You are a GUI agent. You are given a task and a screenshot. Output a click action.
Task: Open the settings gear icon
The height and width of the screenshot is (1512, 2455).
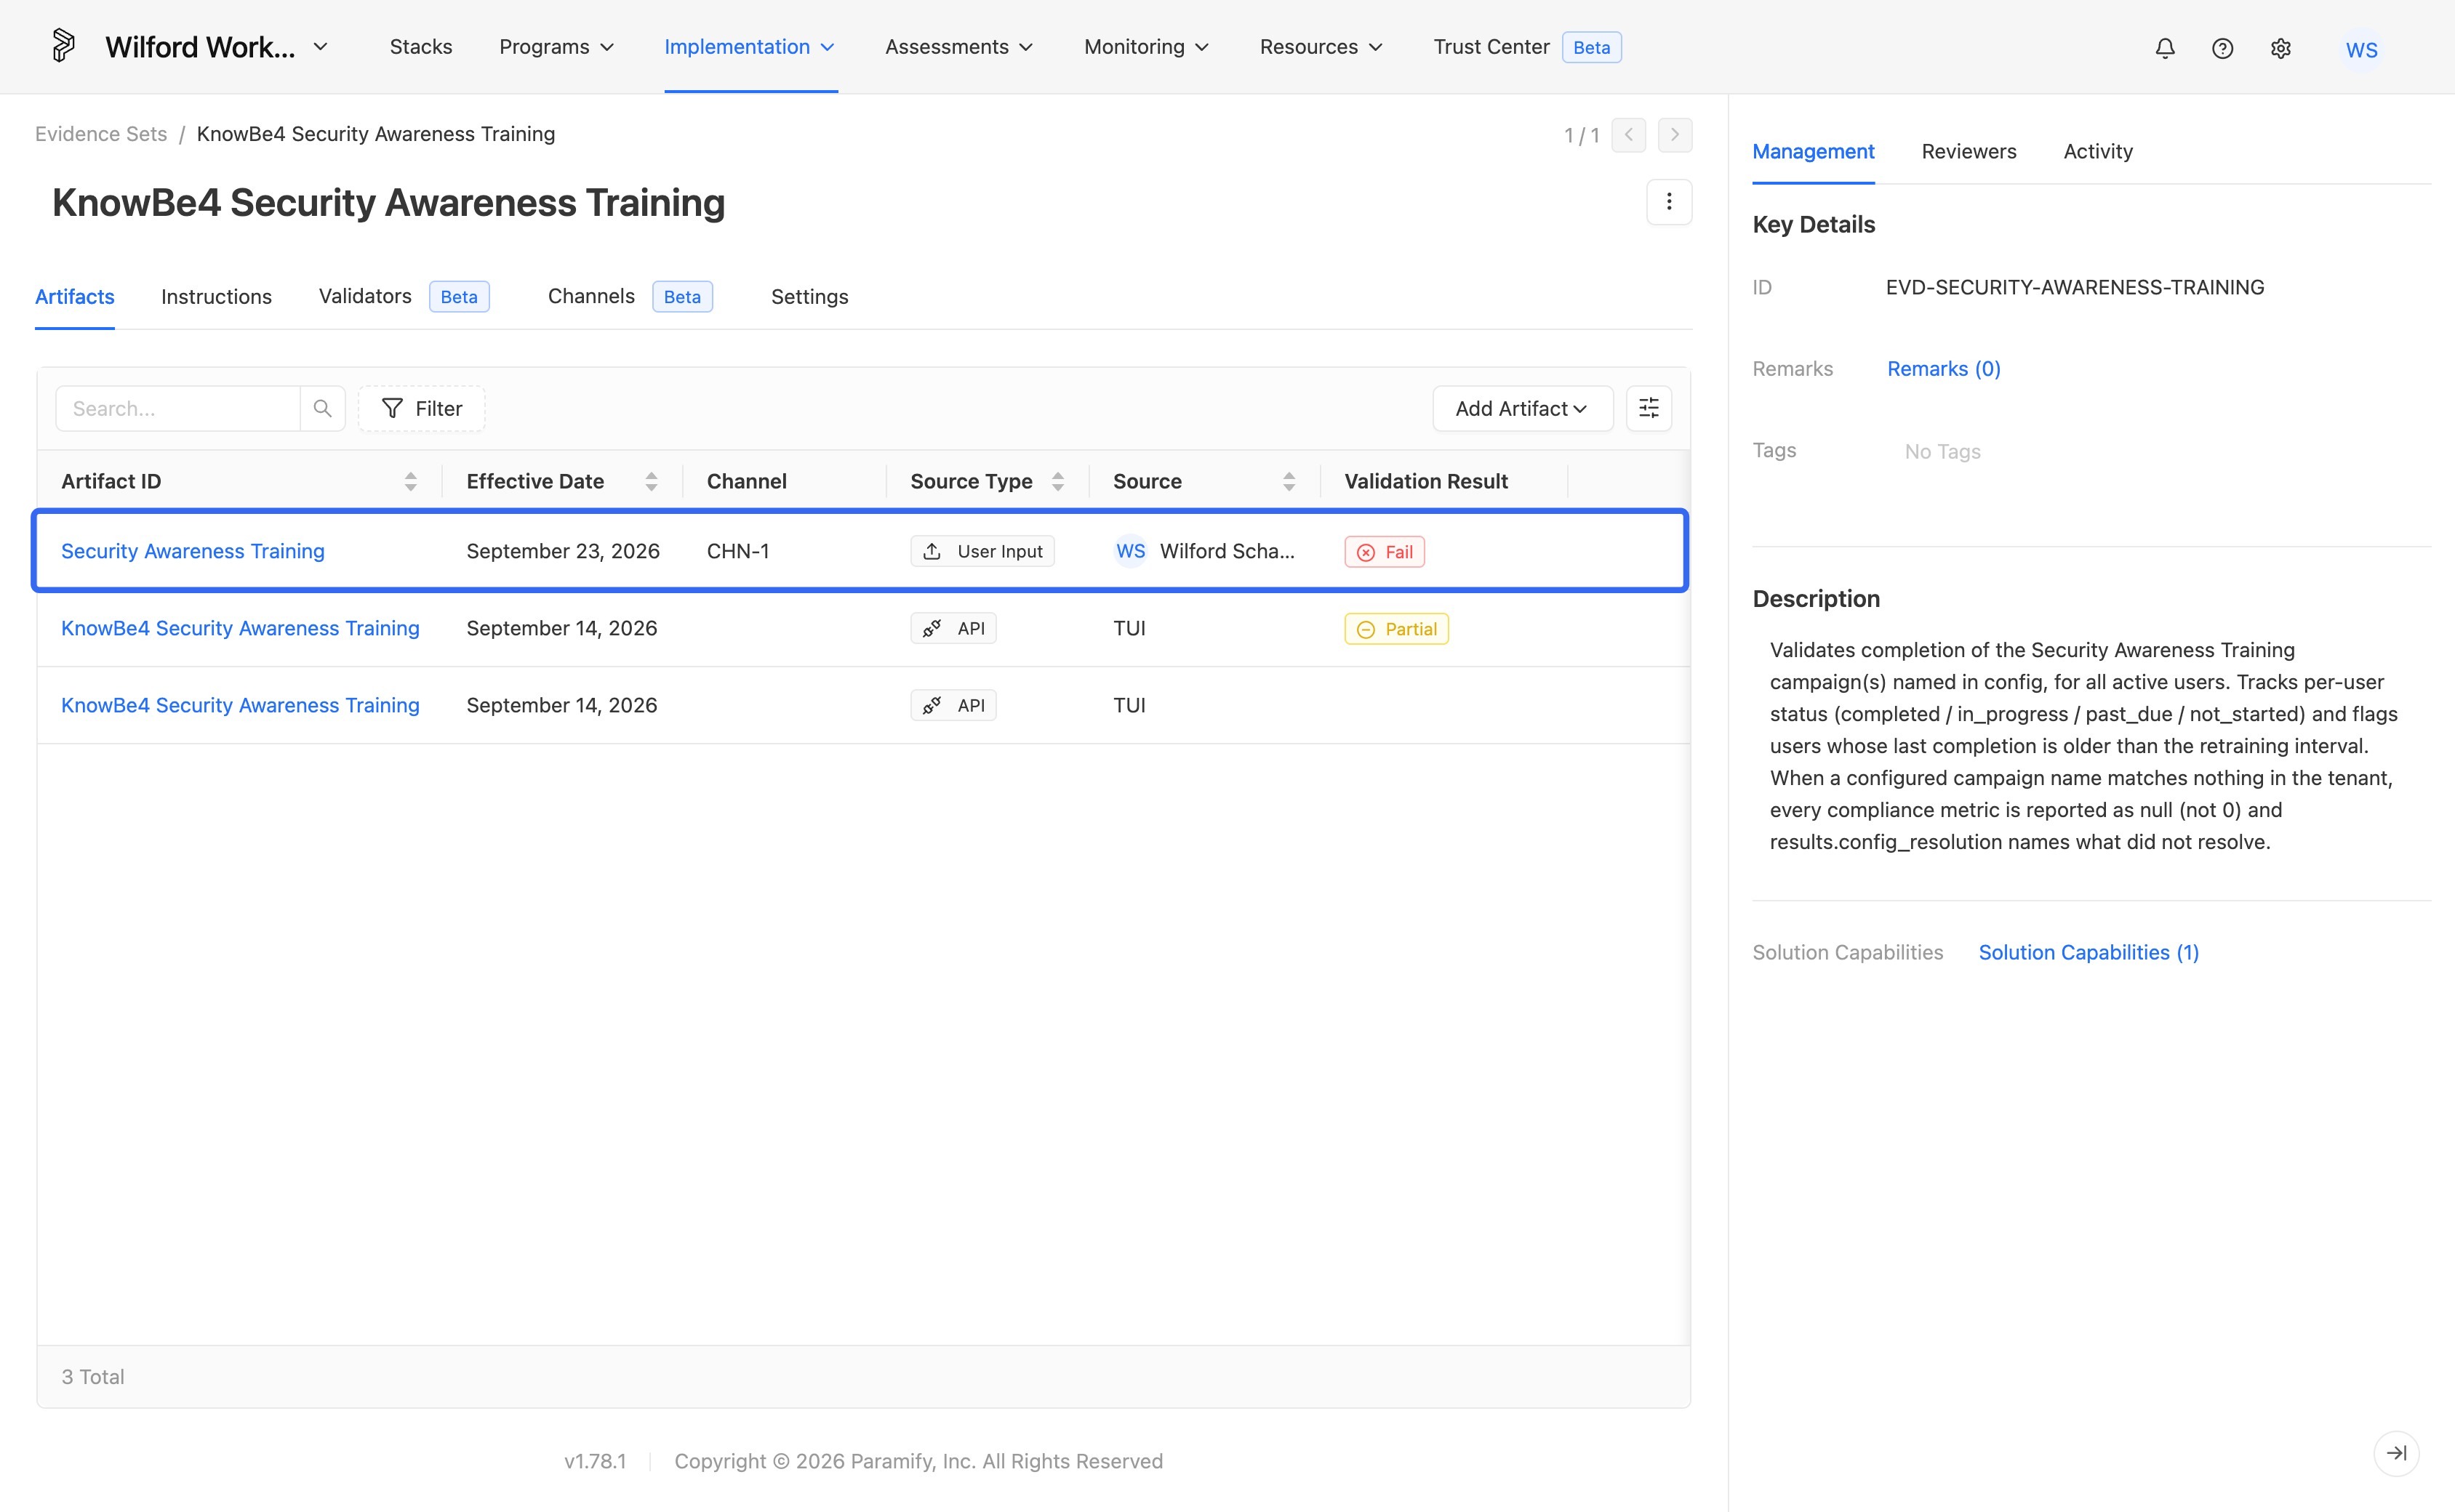[x=2280, y=48]
